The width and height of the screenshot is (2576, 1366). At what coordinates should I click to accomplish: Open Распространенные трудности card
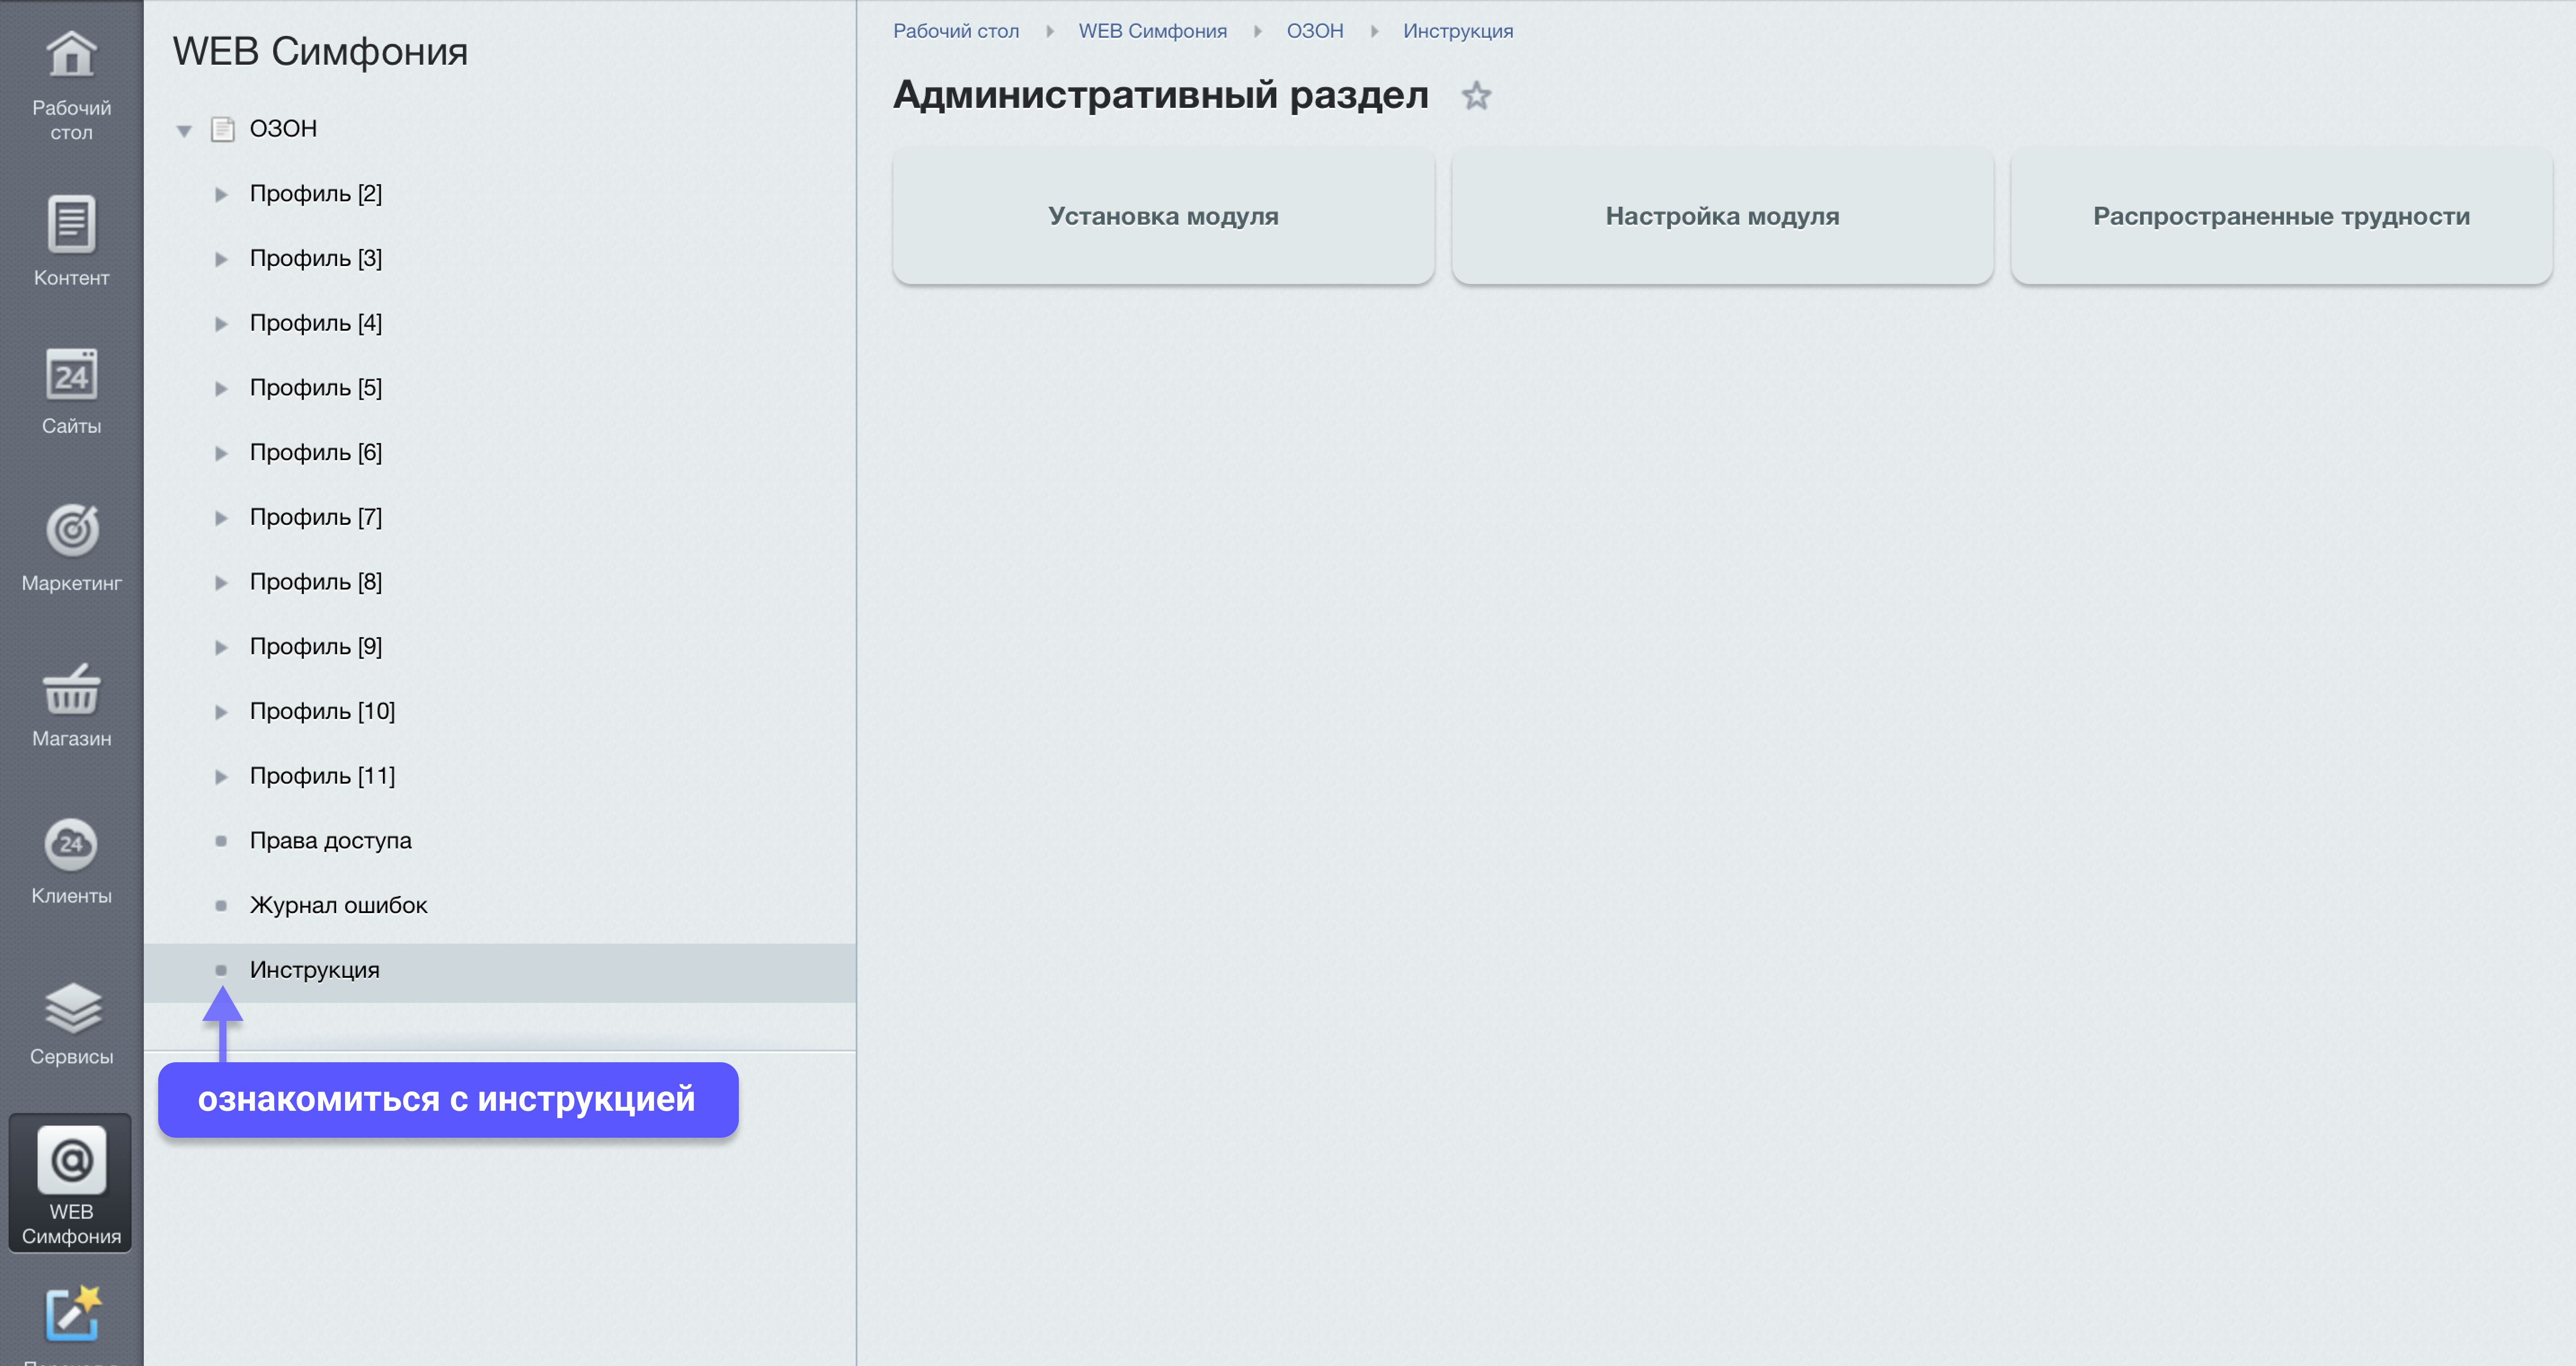2281,216
